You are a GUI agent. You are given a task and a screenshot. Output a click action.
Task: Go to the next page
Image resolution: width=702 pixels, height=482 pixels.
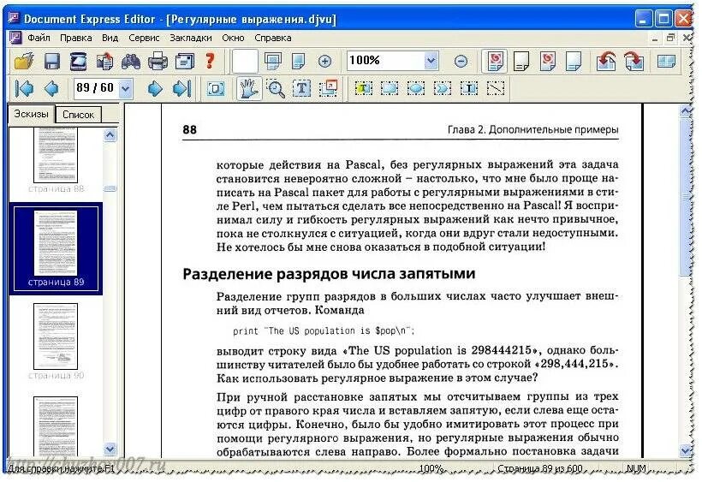[155, 89]
